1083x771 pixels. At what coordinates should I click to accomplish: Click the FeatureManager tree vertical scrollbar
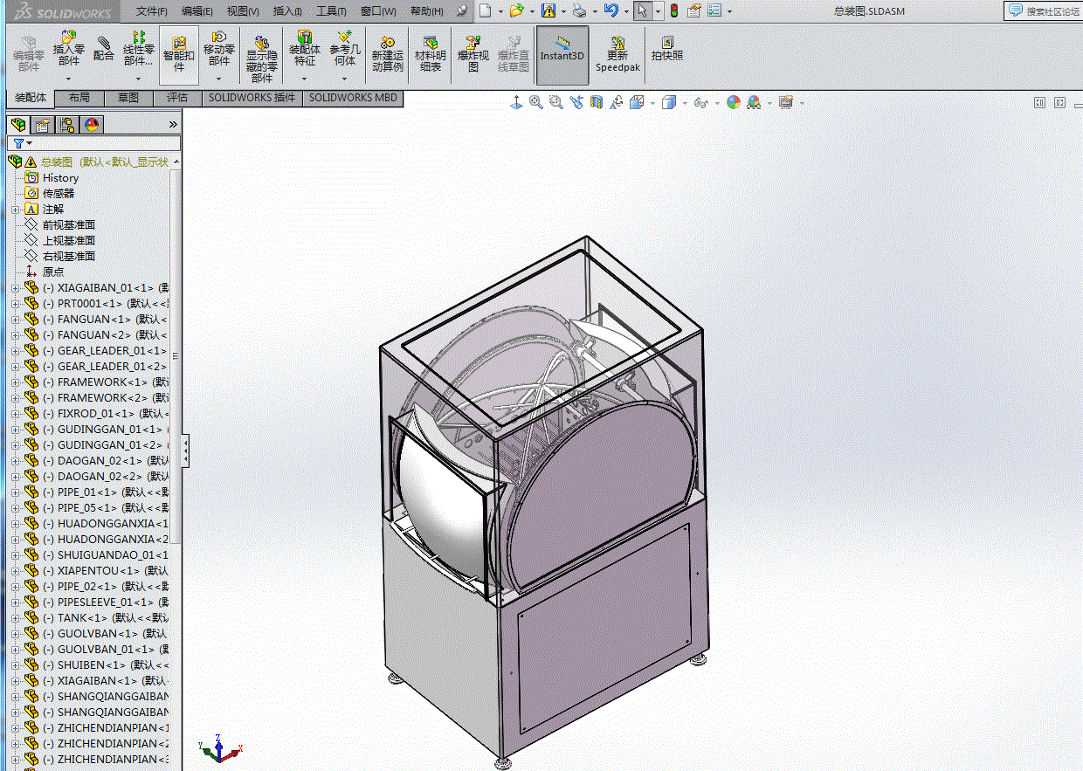176,356
